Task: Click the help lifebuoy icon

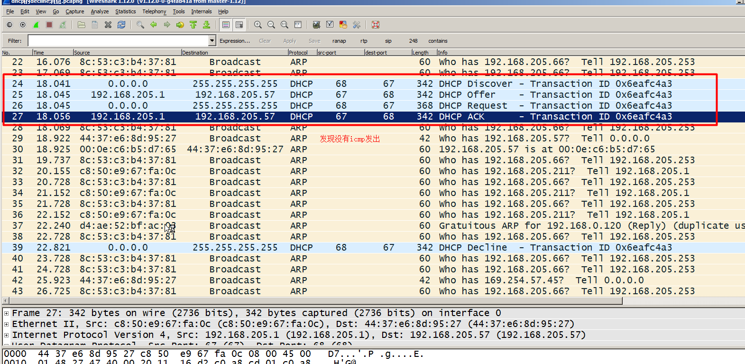Action: click(376, 25)
